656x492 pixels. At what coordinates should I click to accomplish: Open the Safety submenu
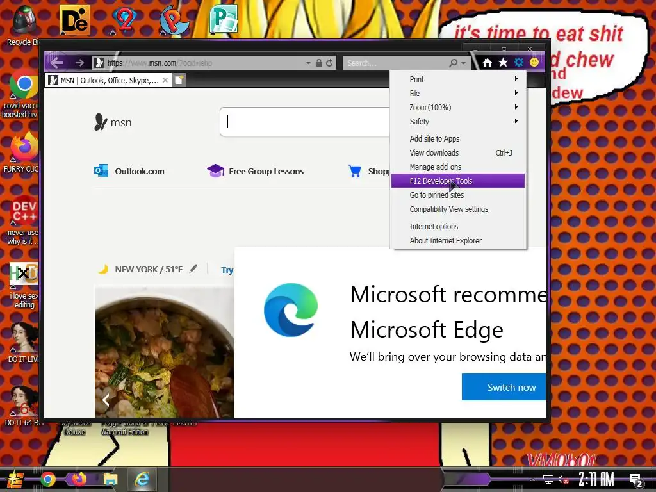[x=458, y=121]
